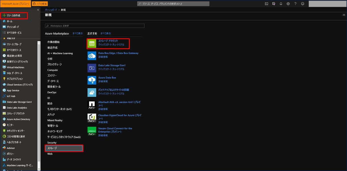
Task: Click the account name box at top right
Action: [x=327, y=4]
